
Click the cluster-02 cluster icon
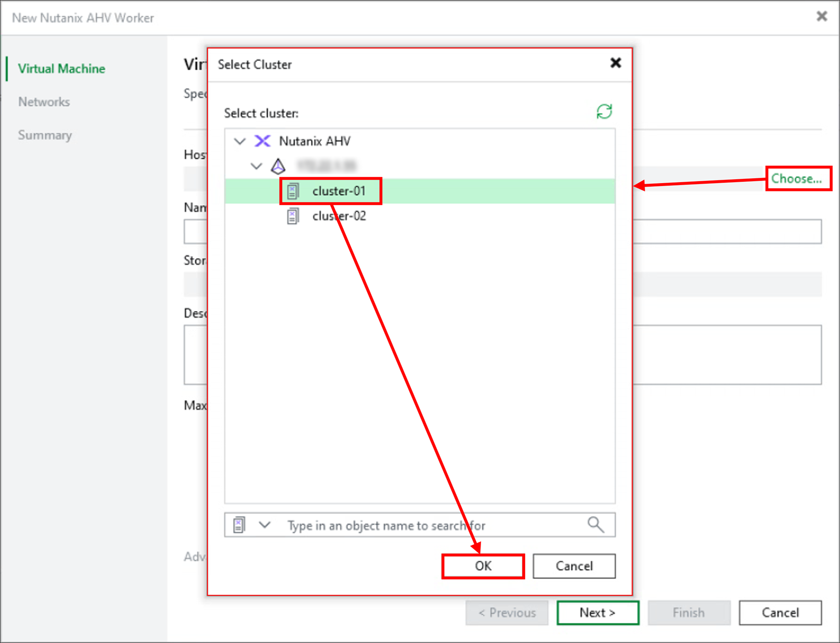tap(293, 216)
